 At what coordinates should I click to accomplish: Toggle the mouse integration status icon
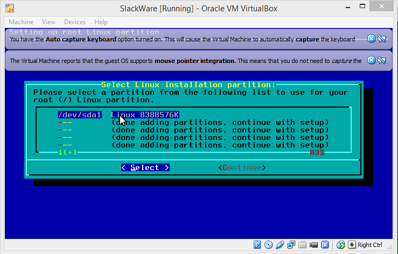point(341,245)
